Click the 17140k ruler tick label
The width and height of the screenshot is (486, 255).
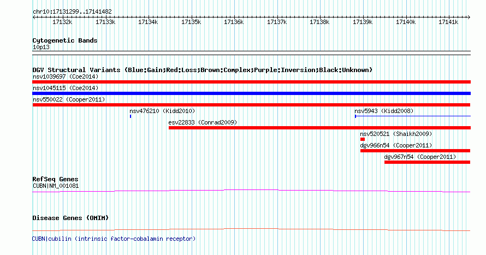click(406, 22)
